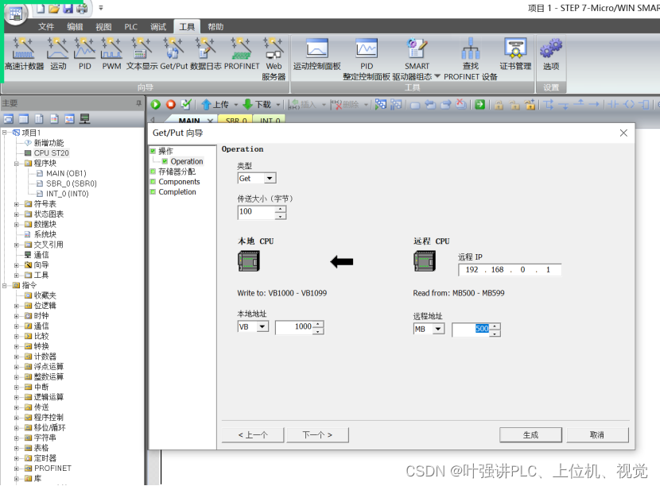Click the Previous (< 上一个) button
Image resolution: width=660 pixels, height=486 pixels.
point(253,434)
